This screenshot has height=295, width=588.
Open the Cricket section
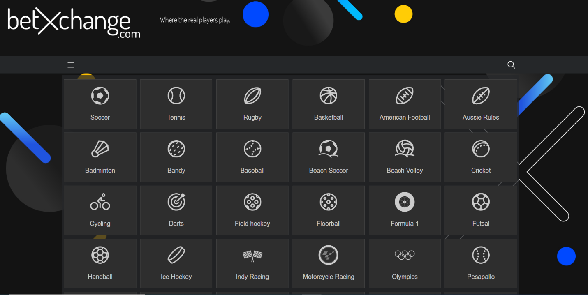(x=481, y=157)
